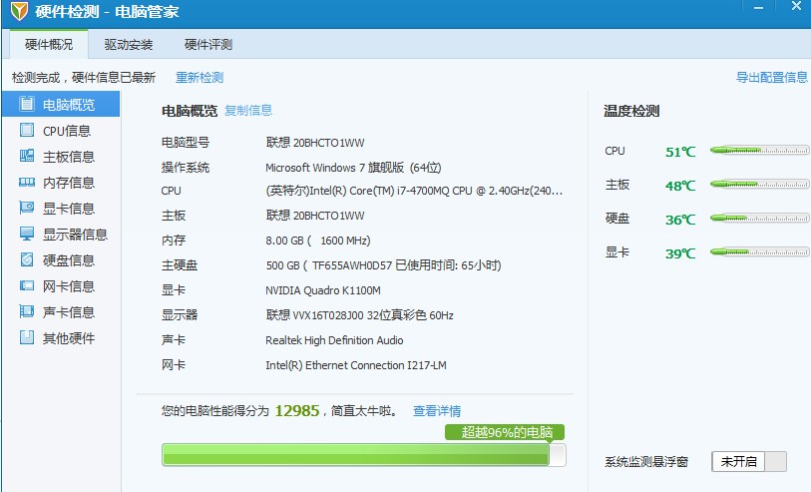Open the 硬件评测 tab
811x492 pixels.
[208, 44]
